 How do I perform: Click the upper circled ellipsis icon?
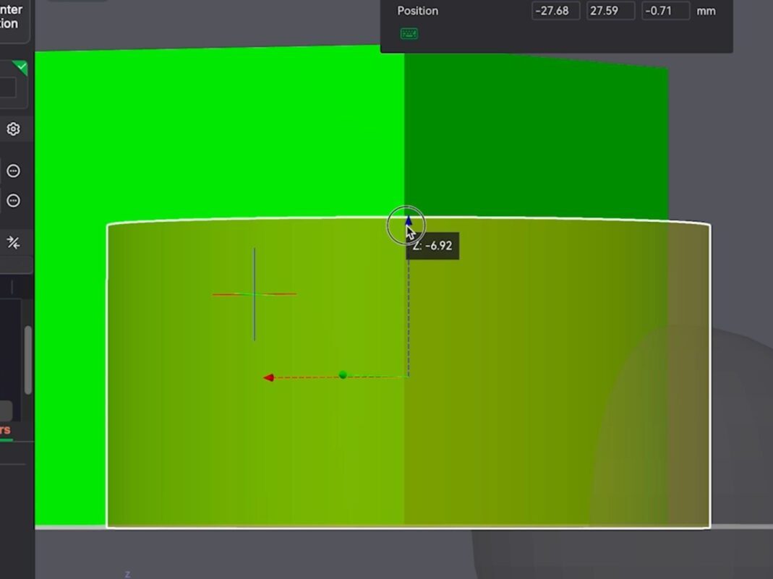click(13, 171)
